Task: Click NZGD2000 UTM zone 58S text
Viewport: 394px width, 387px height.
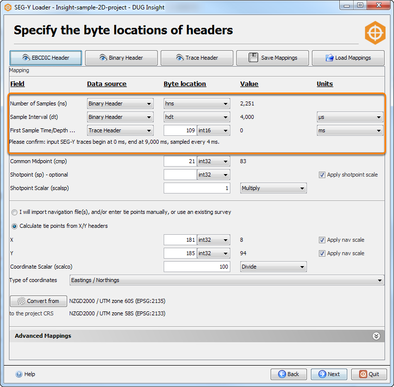Action: pos(117,313)
